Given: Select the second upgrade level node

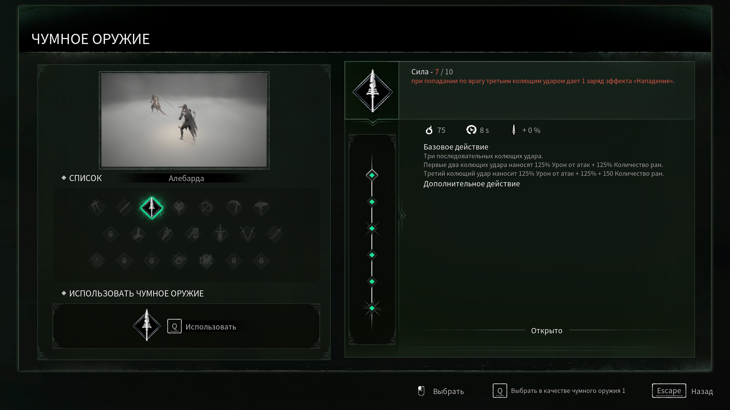Looking at the screenshot, I should coord(372,202).
